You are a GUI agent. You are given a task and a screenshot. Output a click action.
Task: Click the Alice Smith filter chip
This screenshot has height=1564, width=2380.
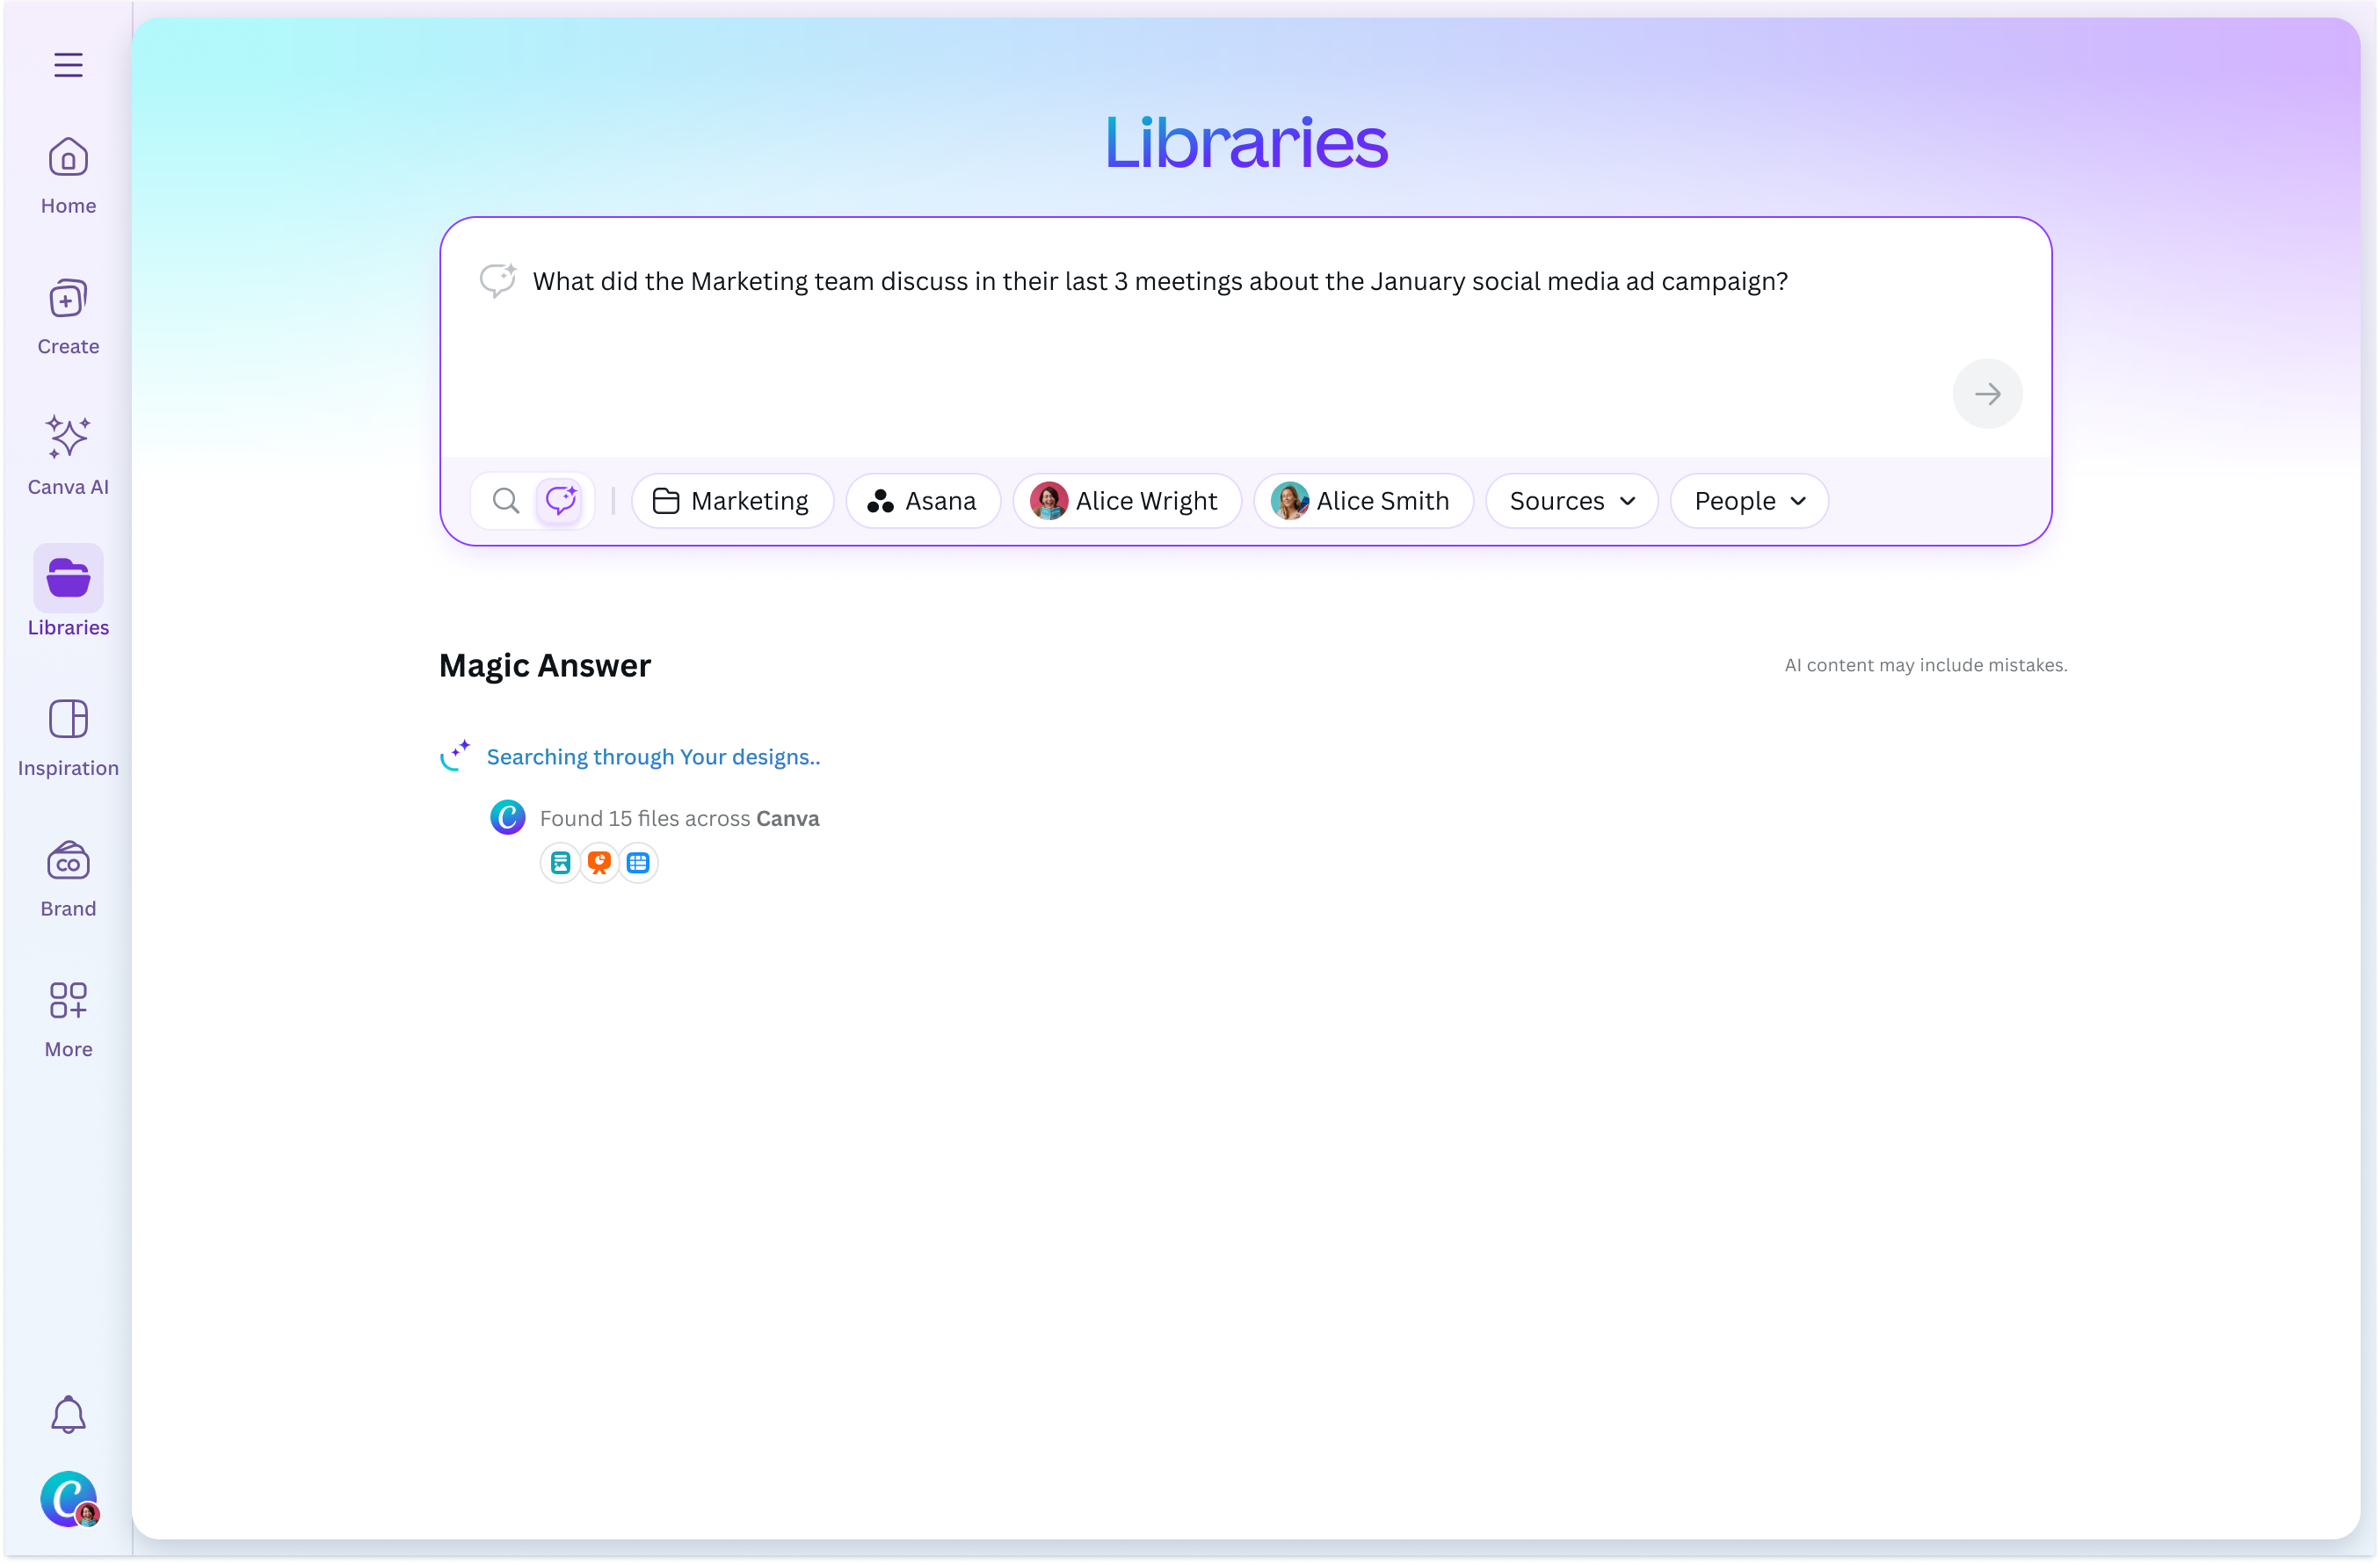1362,500
